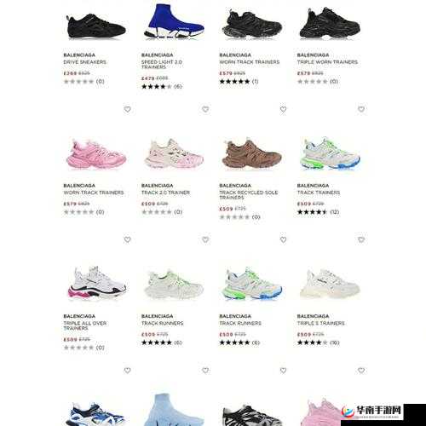The image size is (426, 426).
Task: Click heart above blue-white trainer in bottom row
Action: pos(128,371)
